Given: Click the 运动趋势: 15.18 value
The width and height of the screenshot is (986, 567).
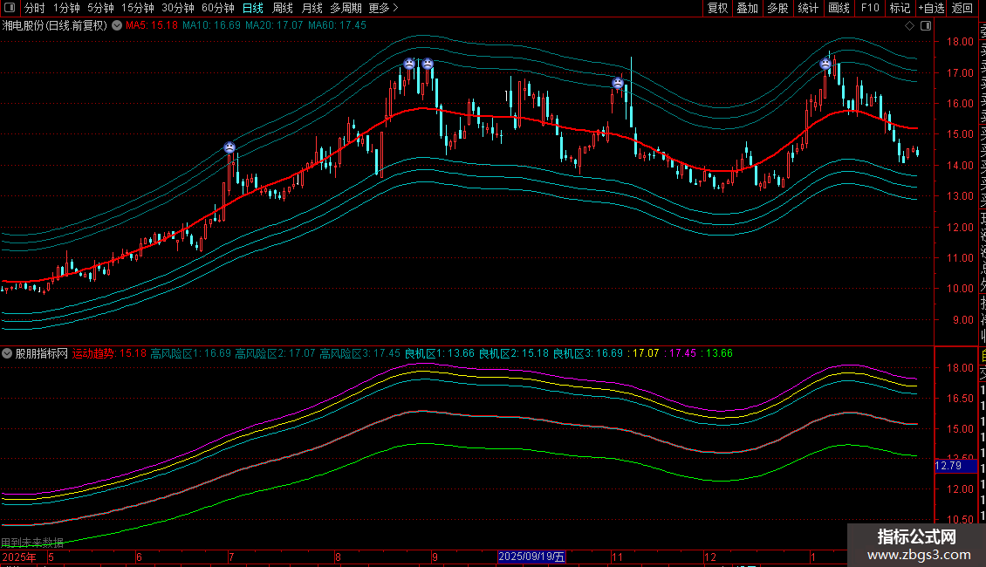Looking at the screenshot, I should 109,353.
